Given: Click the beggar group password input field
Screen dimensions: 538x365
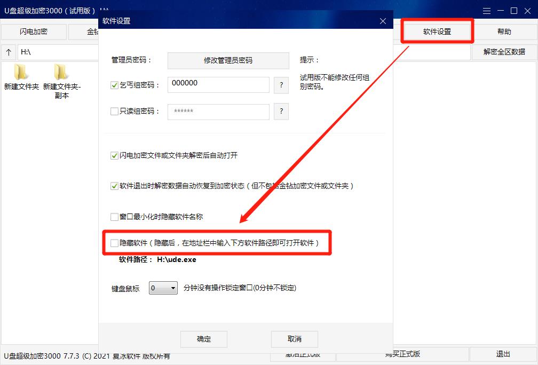Looking at the screenshot, I should (x=218, y=84).
